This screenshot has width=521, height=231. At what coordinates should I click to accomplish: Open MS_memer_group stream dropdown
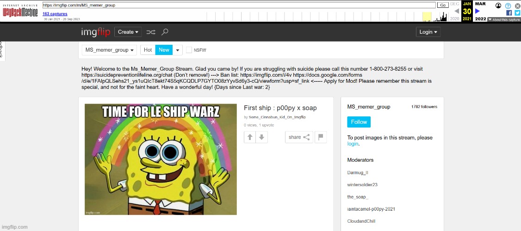pos(109,50)
